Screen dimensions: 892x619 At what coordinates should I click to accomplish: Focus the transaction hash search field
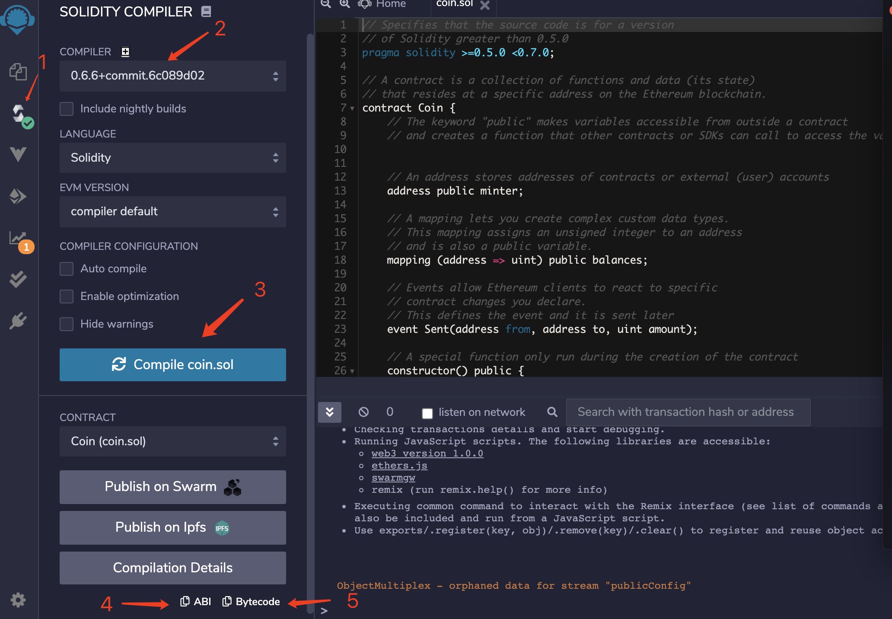tap(688, 412)
